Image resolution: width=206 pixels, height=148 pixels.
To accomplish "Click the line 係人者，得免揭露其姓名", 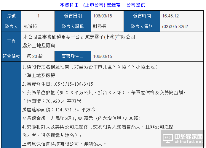I will coord(52,135).
